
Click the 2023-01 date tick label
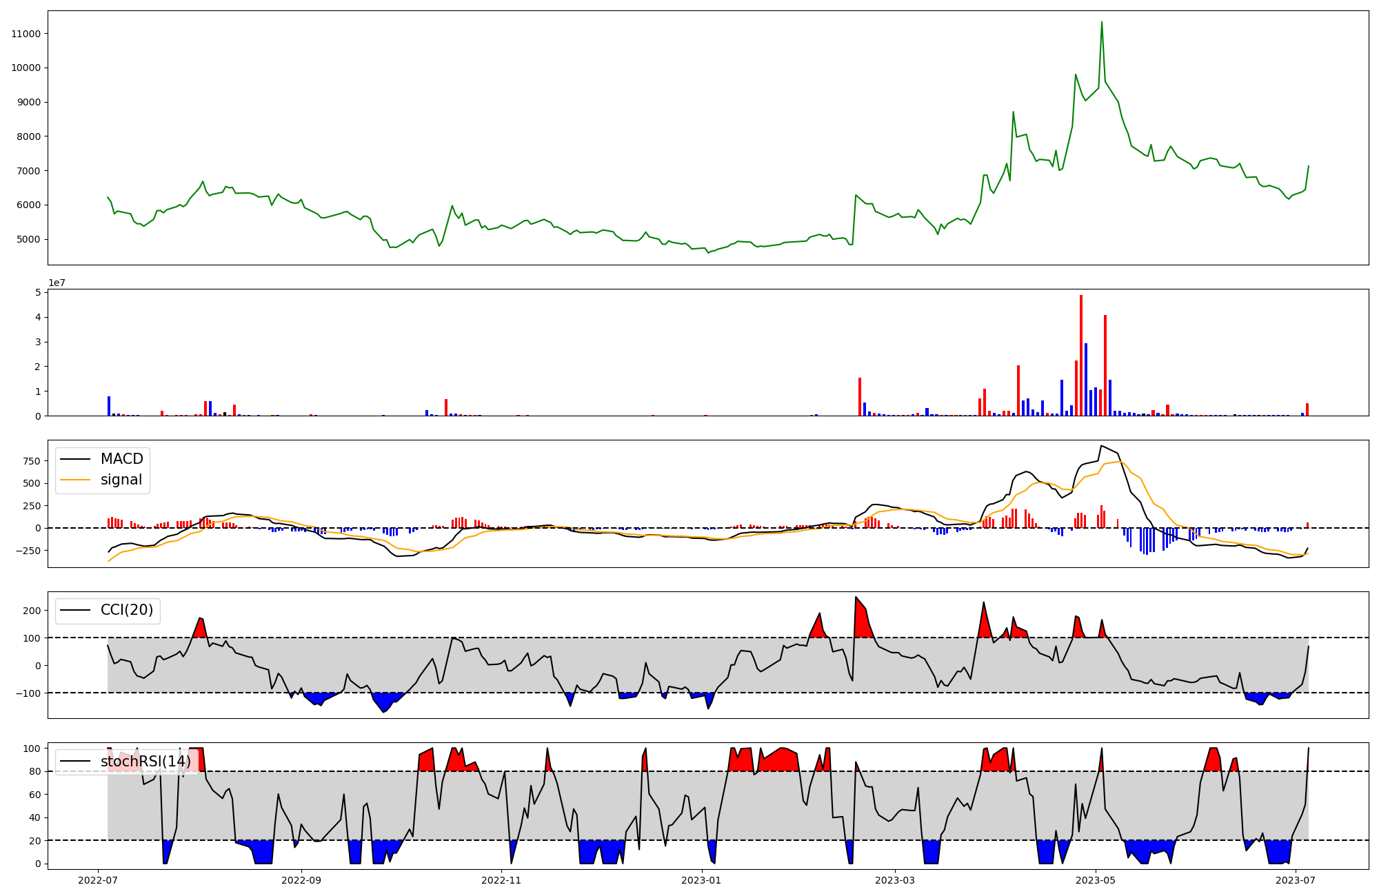[701, 880]
